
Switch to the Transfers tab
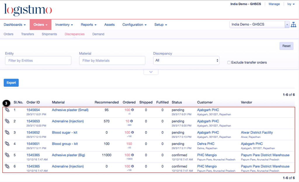27,34
